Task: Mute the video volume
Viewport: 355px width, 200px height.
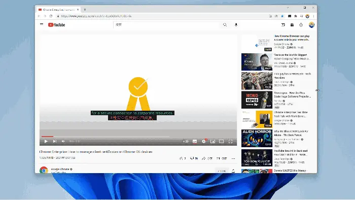Action: point(63,141)
